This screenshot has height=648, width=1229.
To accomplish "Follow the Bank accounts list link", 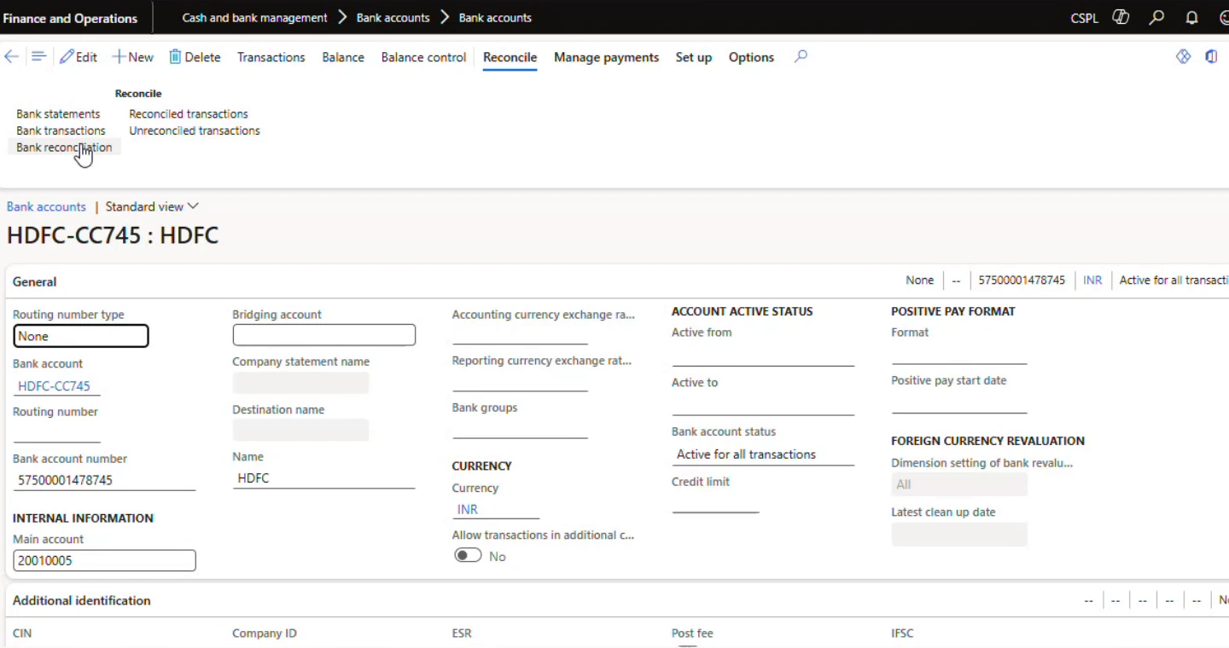I will (46, 206).
